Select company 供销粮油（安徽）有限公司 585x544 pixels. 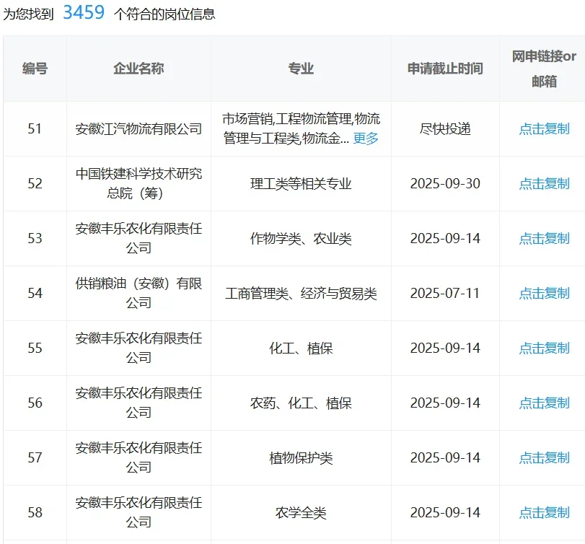coord(138,293)
